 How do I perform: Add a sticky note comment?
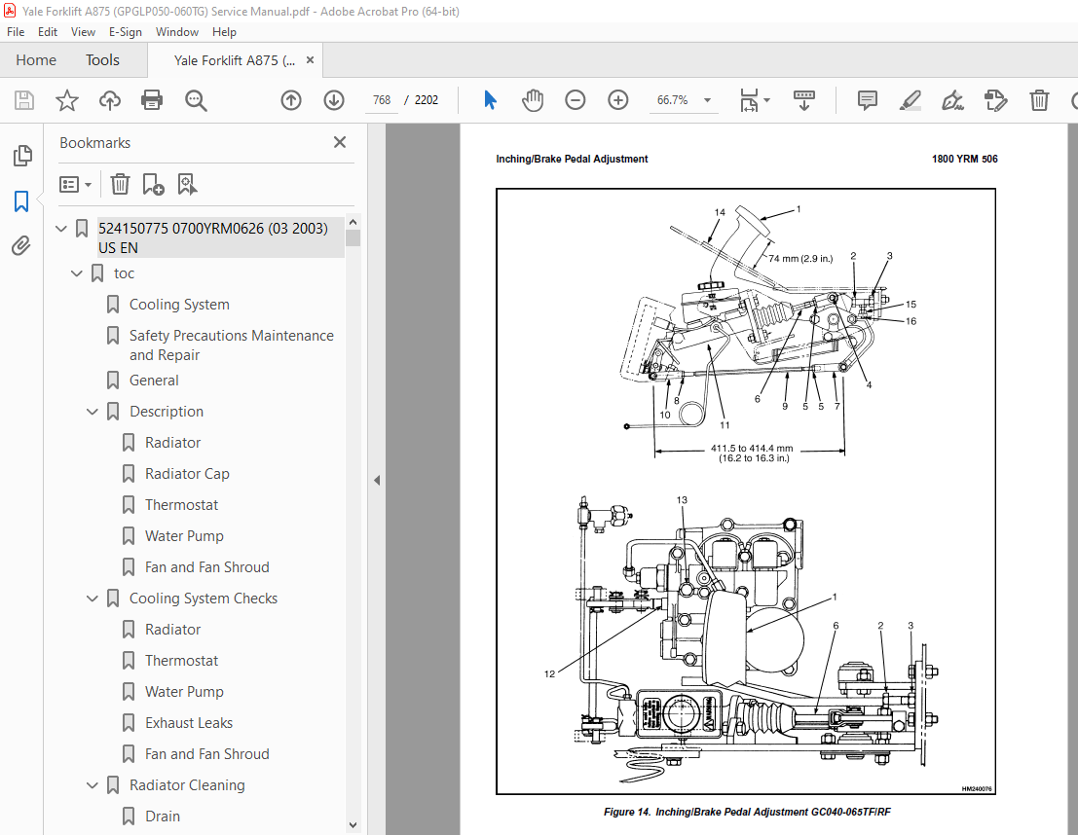tap(868, 100)
